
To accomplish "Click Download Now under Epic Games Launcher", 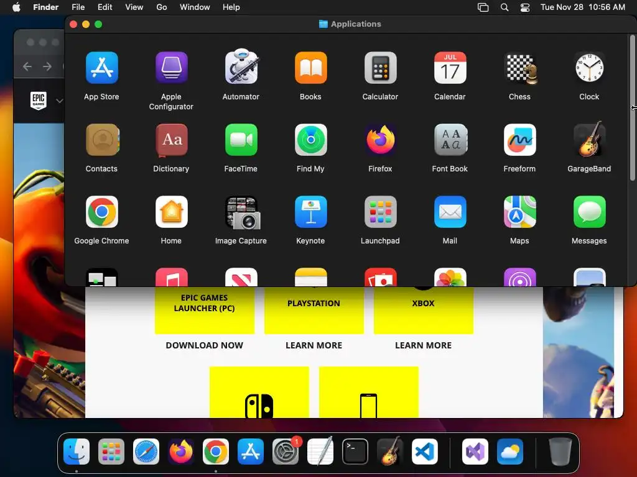I will click(204, 345).
